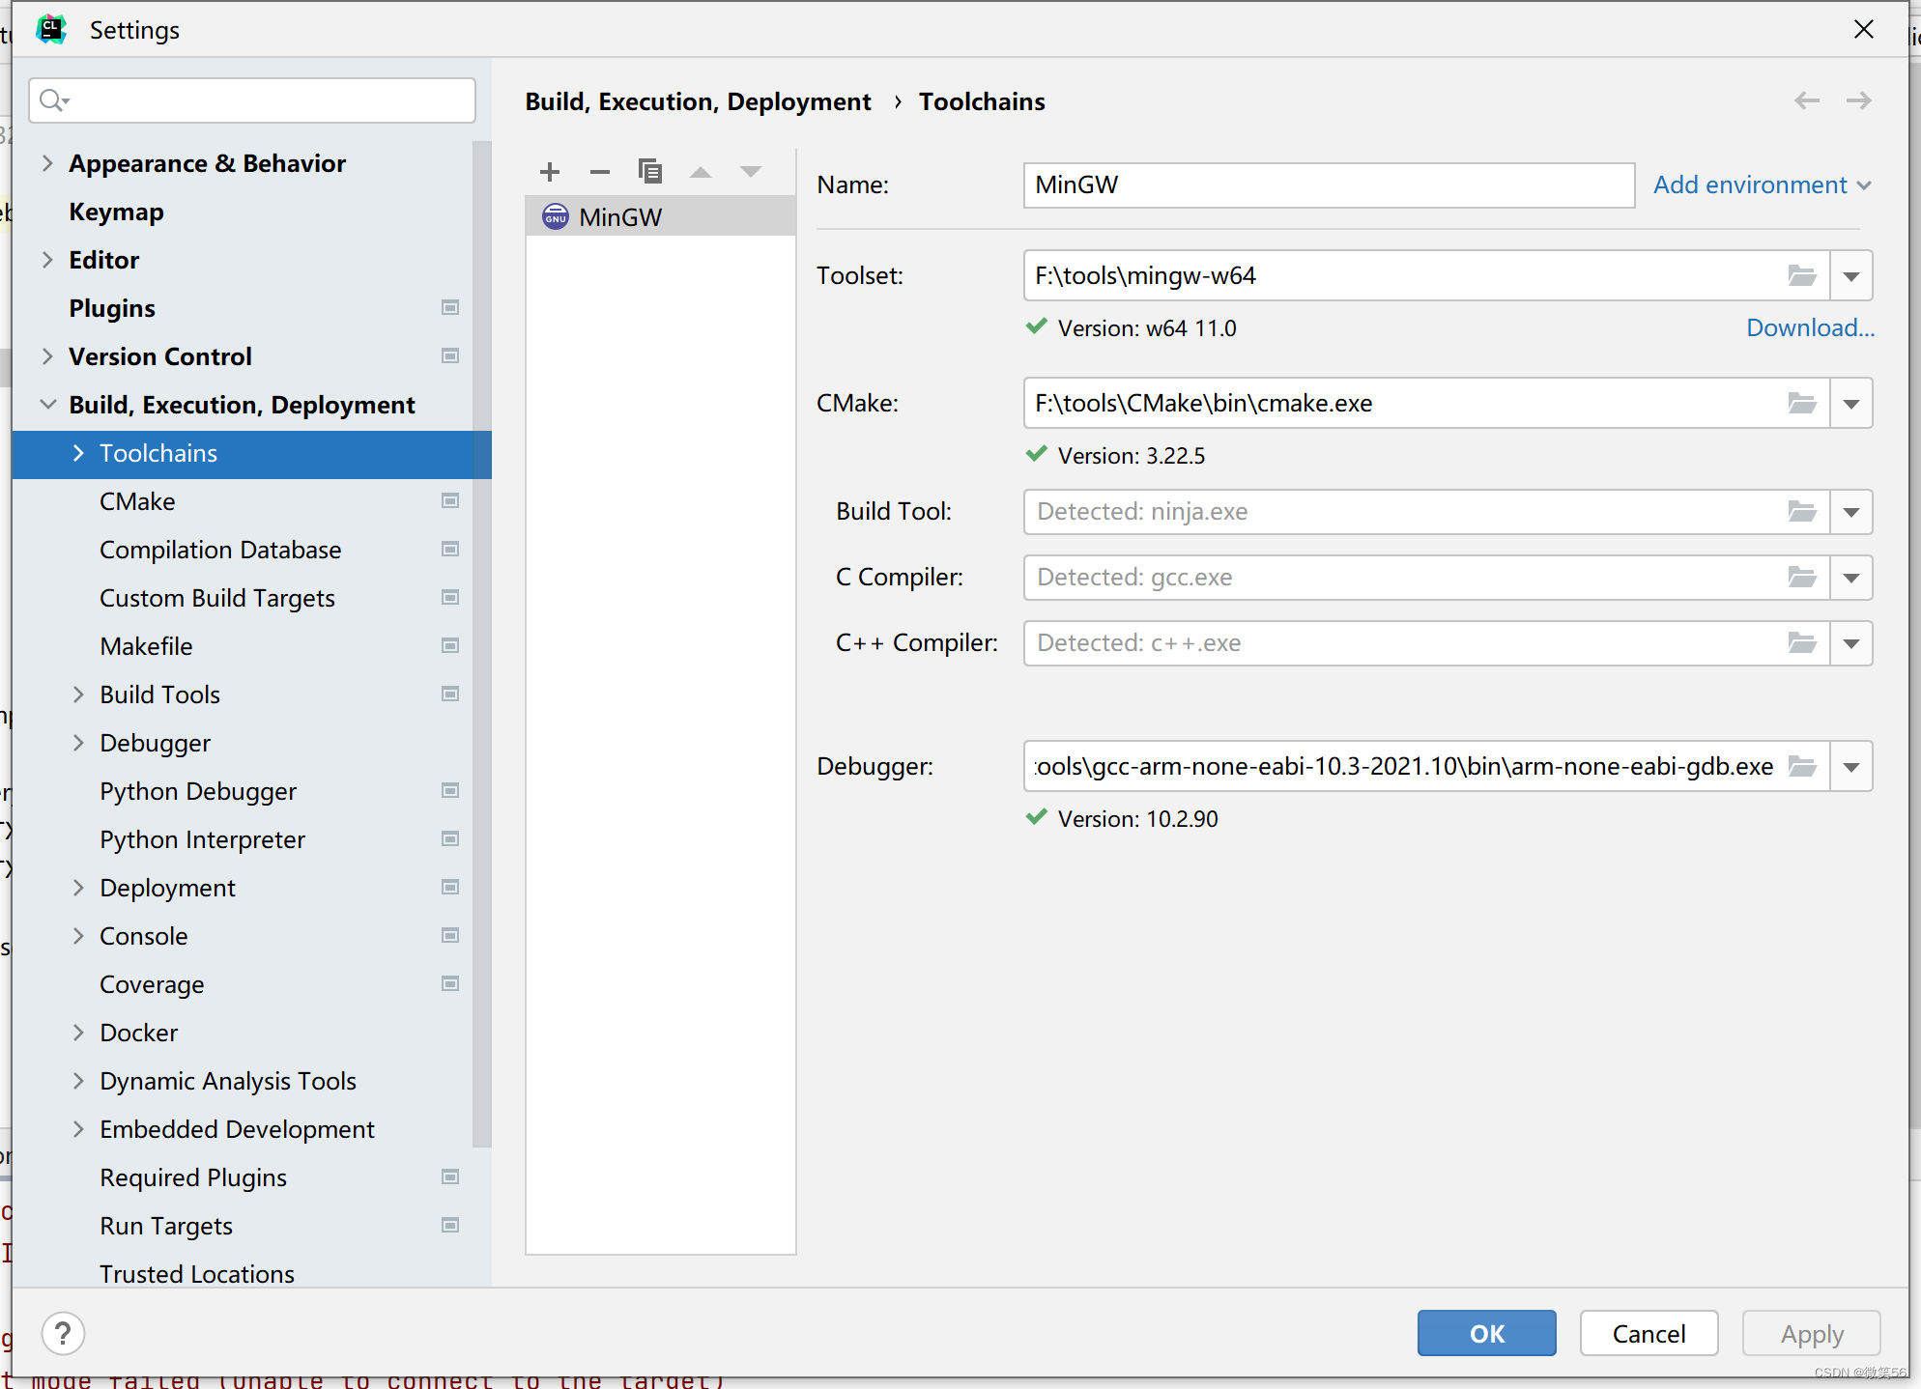This screenshot has height=1389, width=1921.
Task: Click the move toolchain up arrow
Action: pos(701,172)
